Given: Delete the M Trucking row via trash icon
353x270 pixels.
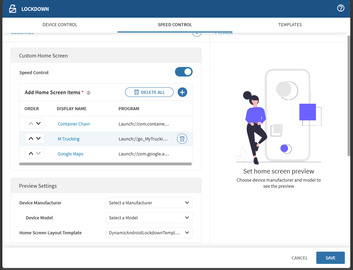Looking at the screenshot, I should pyautogui.click(x=182, y=139).
